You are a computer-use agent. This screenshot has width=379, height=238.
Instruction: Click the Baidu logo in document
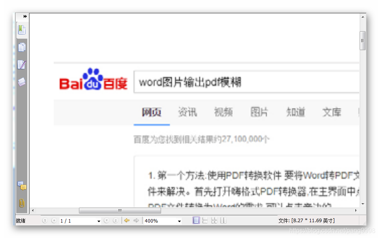(x=93, y=79)
